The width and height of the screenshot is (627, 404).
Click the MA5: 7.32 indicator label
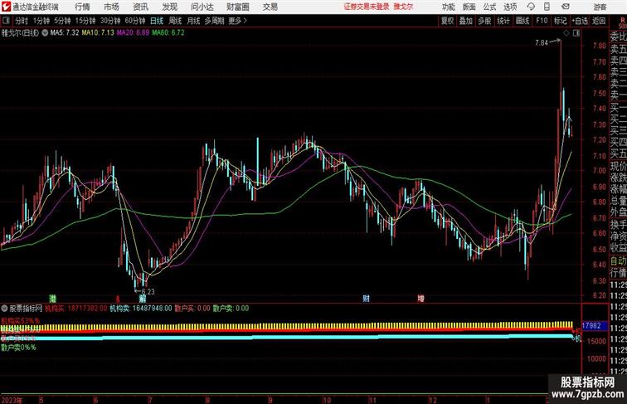(65, 32)
